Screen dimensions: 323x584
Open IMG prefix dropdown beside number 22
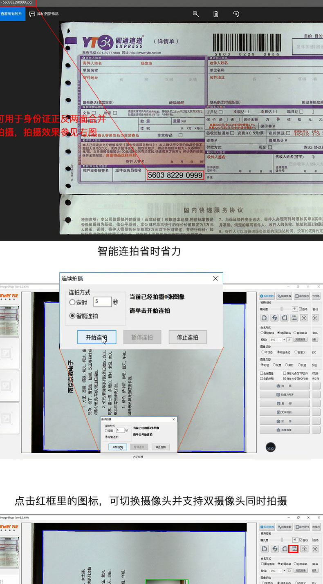click(276, 571)
